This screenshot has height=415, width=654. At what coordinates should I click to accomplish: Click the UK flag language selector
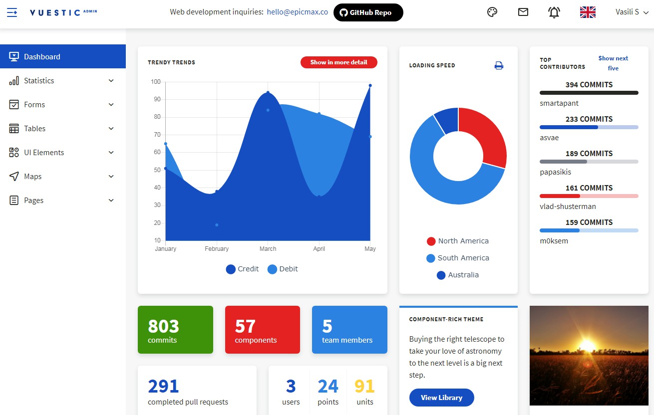588,12
